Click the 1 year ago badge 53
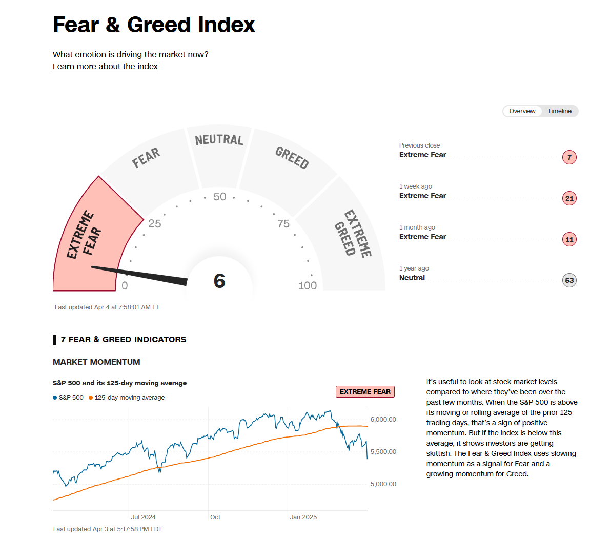The width and height of the screenshot is (591, 541). click(x=569, y=280)
